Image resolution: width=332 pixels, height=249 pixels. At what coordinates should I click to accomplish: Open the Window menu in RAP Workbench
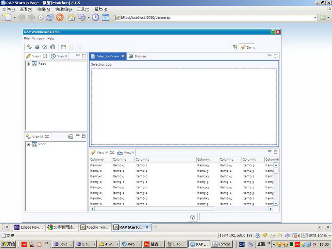click(x=38, y=38)
